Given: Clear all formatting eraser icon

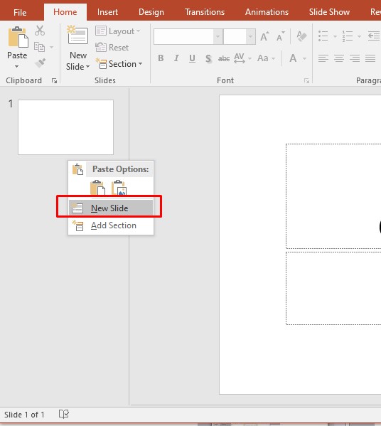Looking at the screenshot, I should pyautogui.click(x=301, y=36).
